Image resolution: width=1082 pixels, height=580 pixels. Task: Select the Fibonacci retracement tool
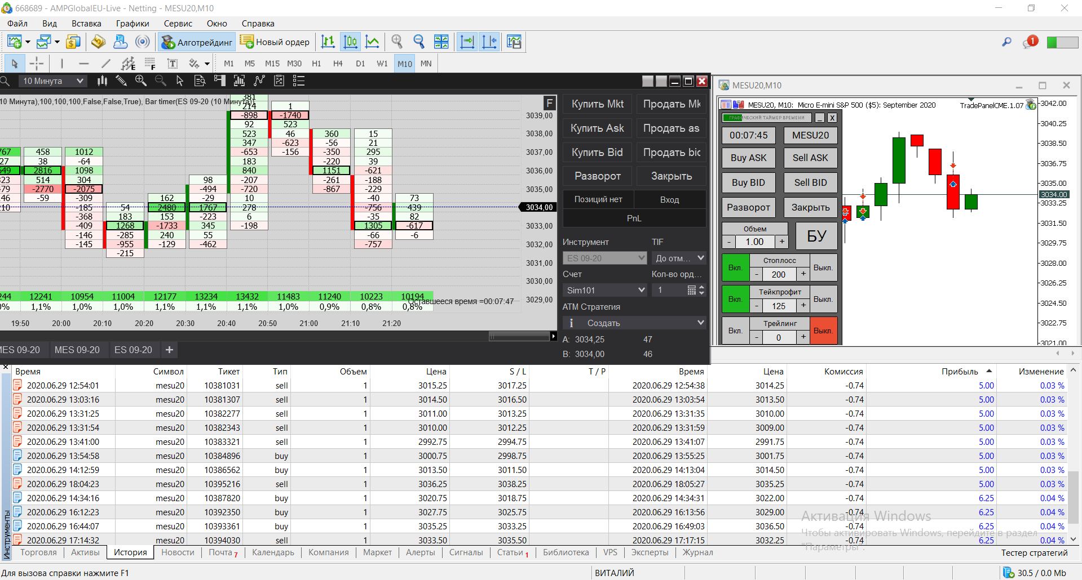click(x=150, y=64)
